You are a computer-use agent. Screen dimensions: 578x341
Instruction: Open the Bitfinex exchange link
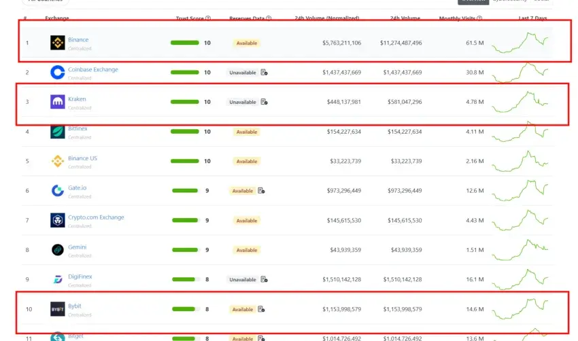tap(78, 128)
